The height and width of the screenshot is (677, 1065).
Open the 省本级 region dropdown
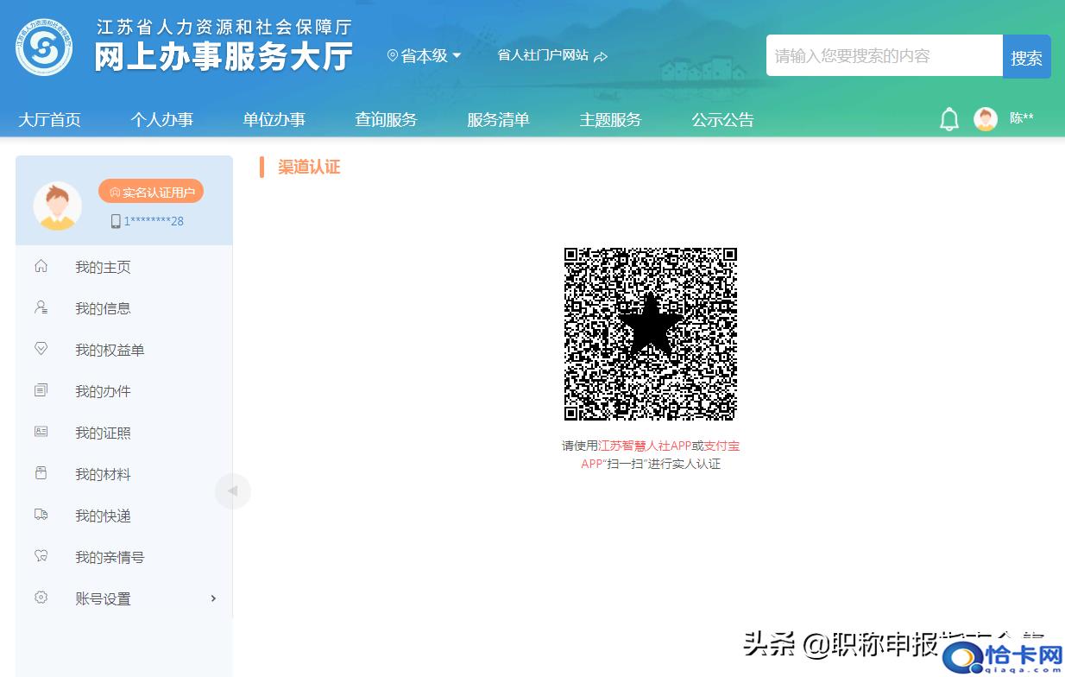coord(425,56)
